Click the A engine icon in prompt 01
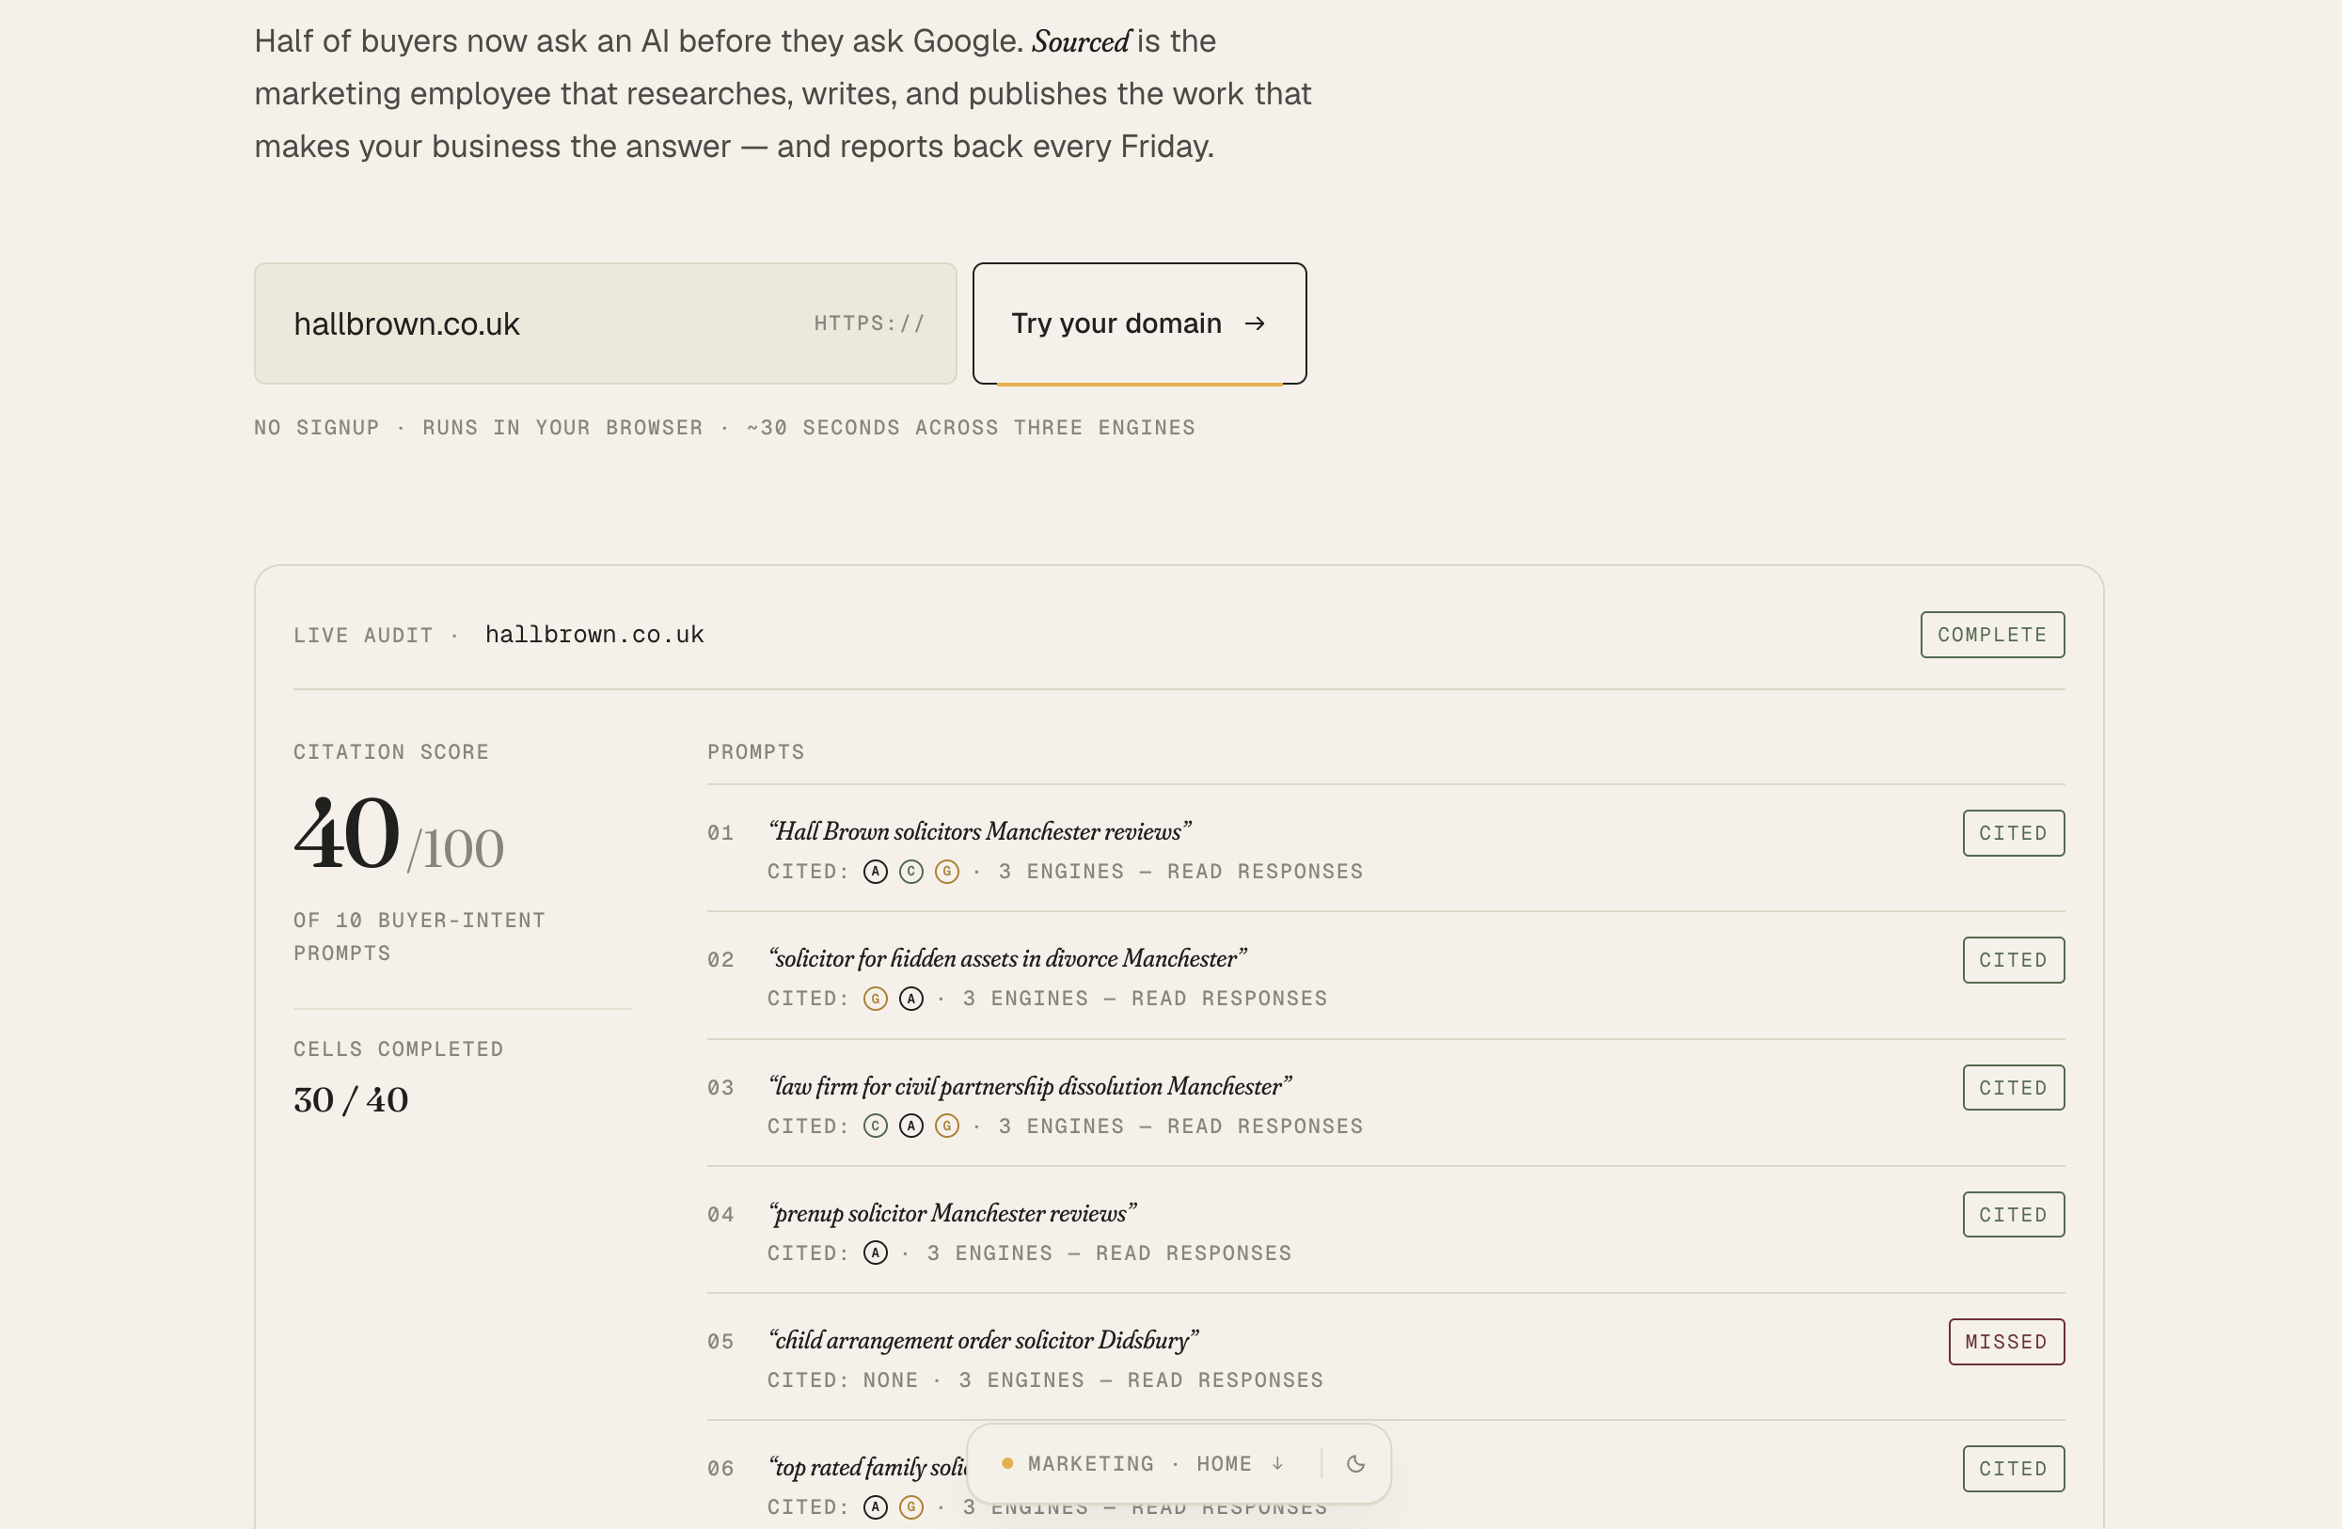Screen dimensions: 2342x1529 875,872
